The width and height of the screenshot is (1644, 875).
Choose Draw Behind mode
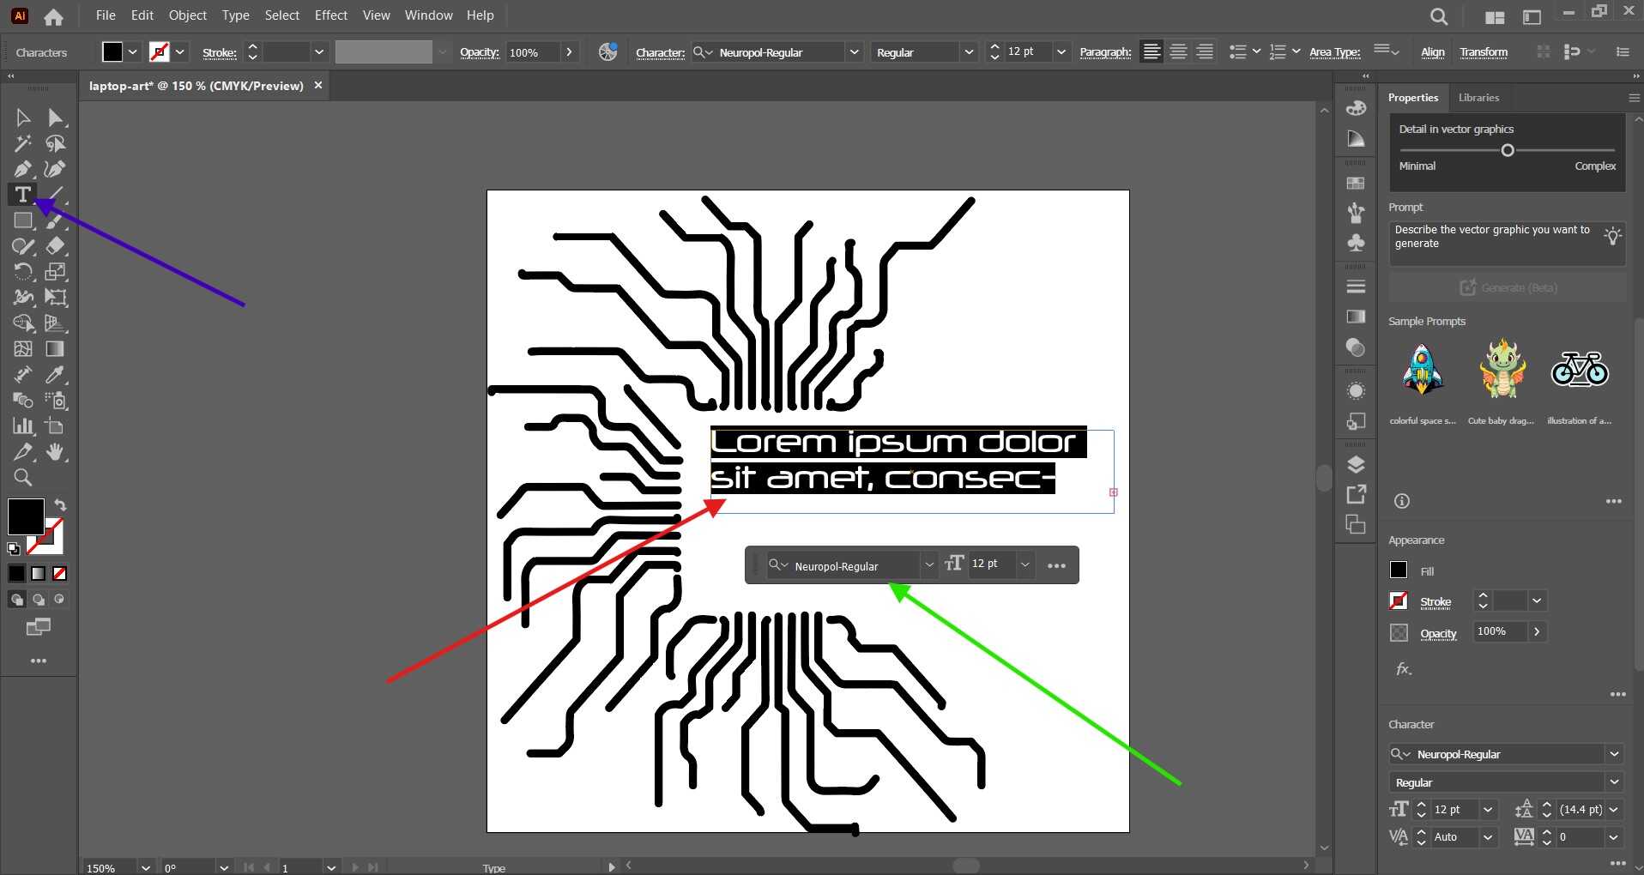39,600
